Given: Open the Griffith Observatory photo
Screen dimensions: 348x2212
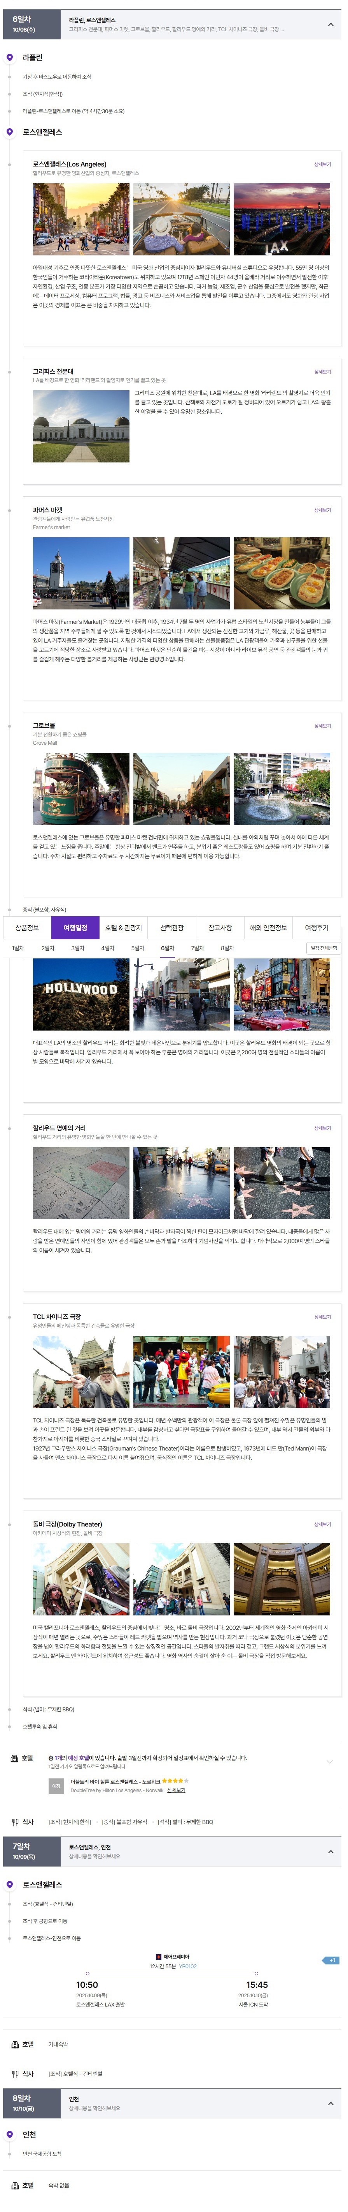Looking at the screenshot, I should (81, 426).
